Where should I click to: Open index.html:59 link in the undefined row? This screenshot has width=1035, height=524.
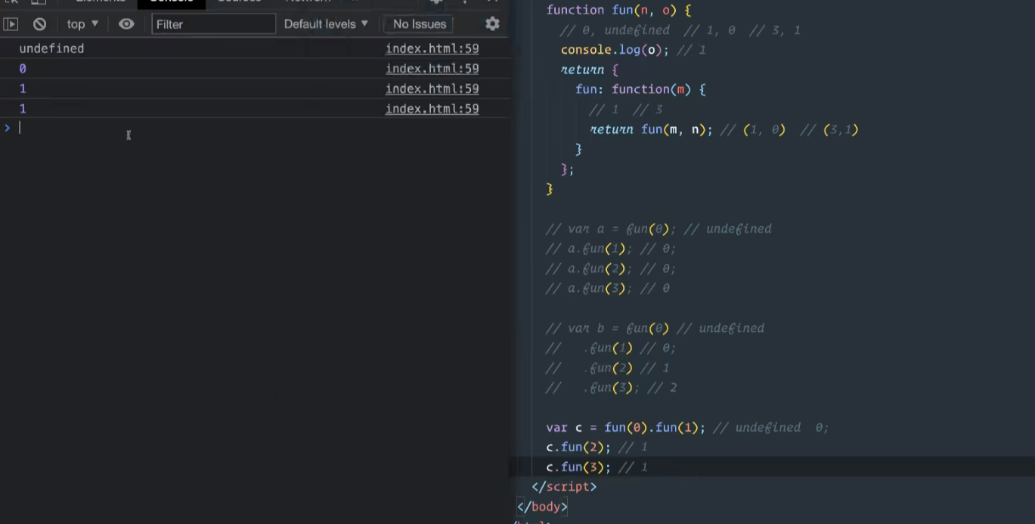click(x=432, y=48)
